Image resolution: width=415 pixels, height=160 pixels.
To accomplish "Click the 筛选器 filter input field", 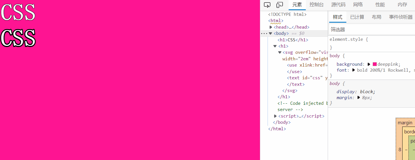I will click(372, 29).
